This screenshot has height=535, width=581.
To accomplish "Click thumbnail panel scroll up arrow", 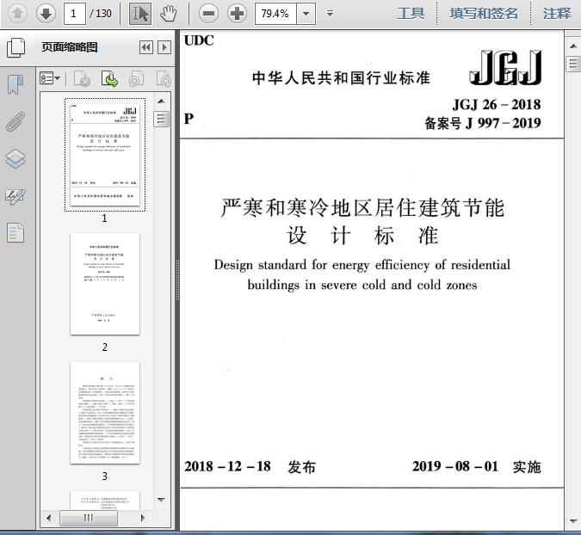I will pyautogui.click(x=161, y=101).
